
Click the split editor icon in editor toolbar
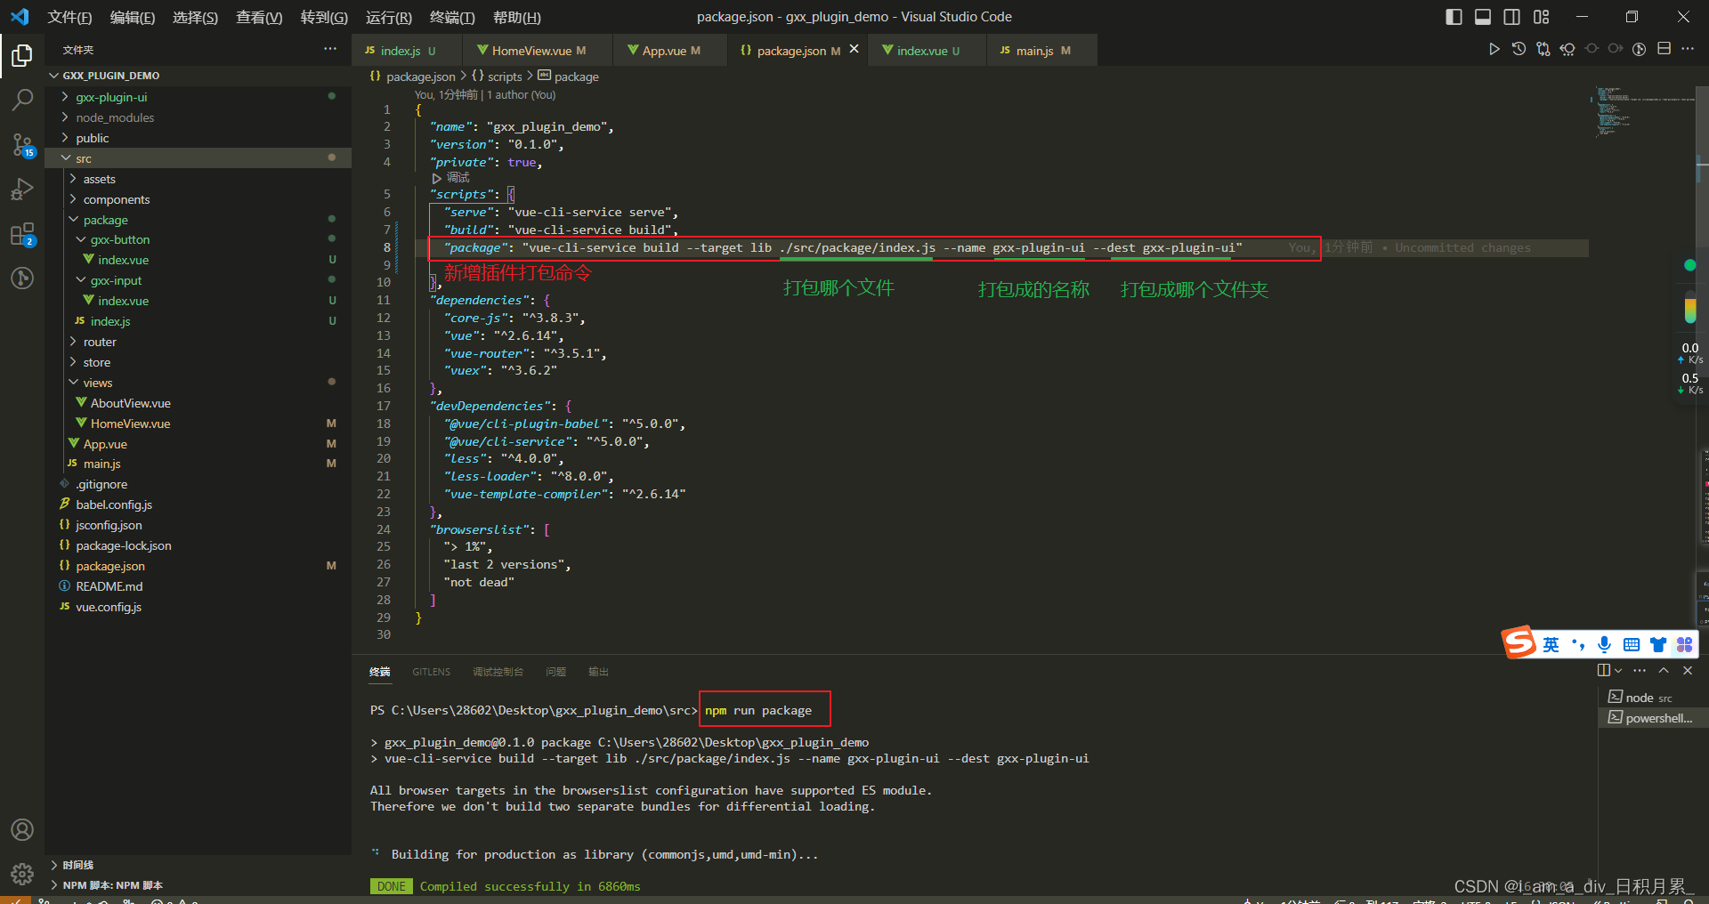(1664, 49)
